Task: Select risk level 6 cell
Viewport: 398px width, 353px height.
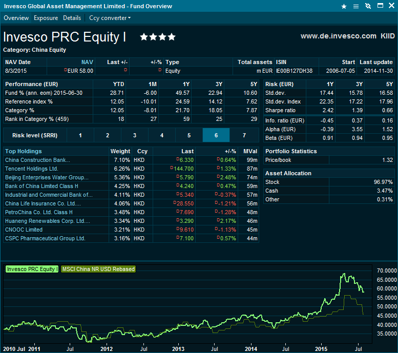Action: pos(216,135)
